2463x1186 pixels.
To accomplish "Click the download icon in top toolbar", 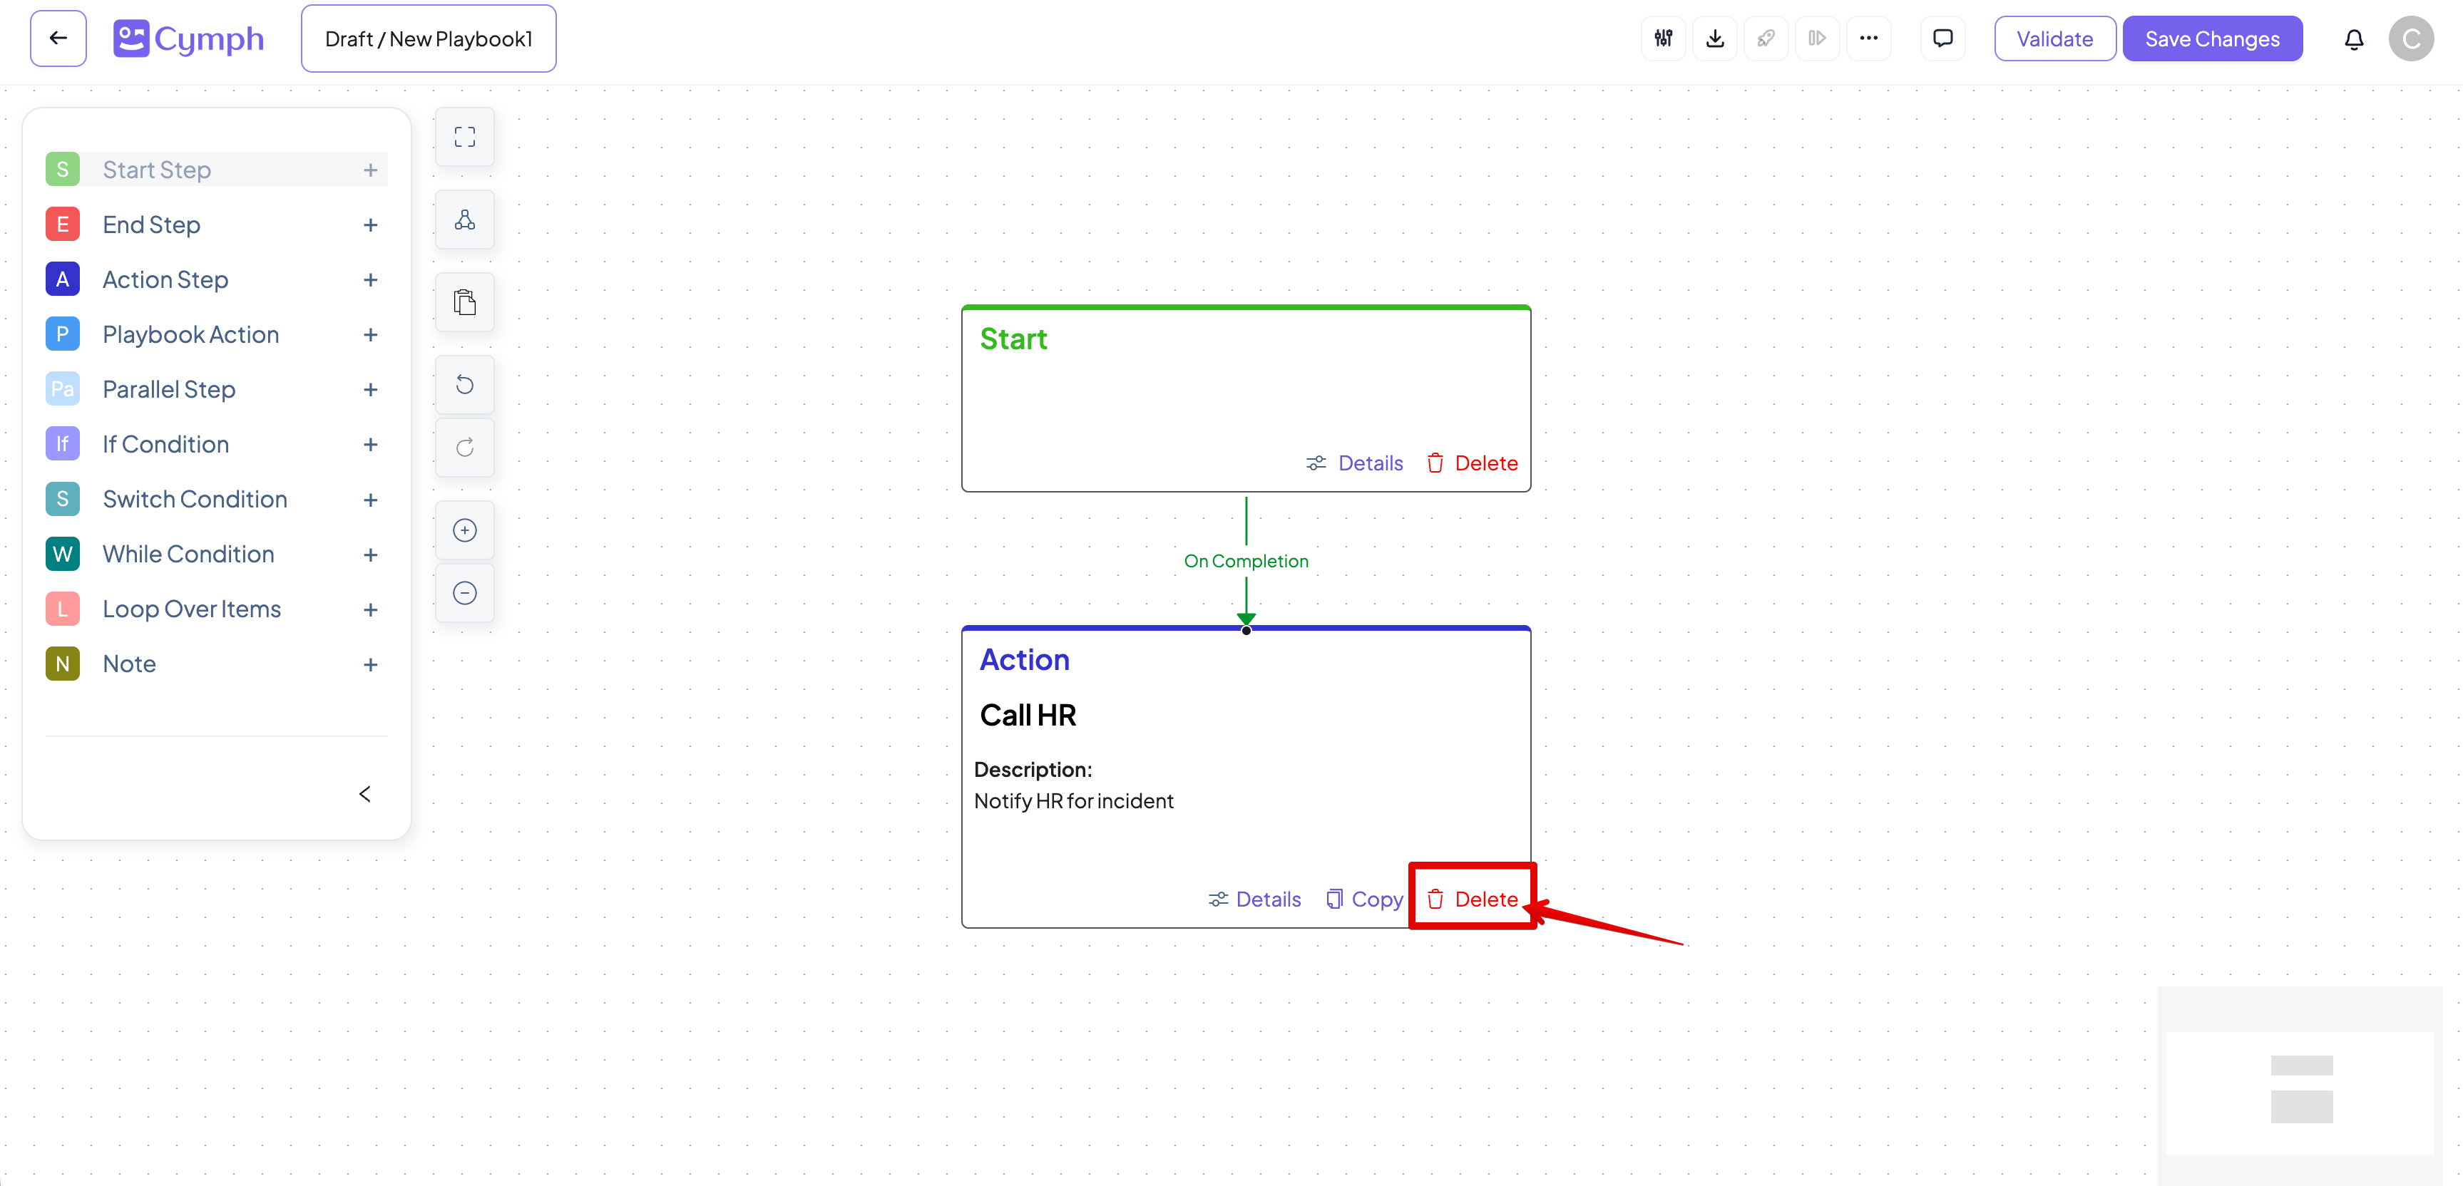I will pos(1714,38).
